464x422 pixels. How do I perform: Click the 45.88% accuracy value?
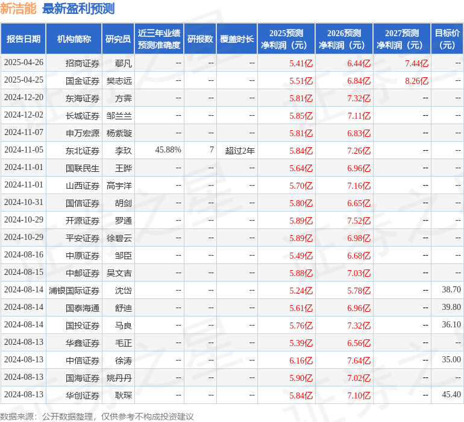168,150
